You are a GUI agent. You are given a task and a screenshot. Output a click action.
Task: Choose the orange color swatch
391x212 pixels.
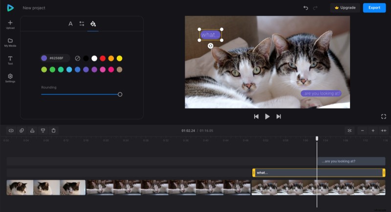click(111, 58)
